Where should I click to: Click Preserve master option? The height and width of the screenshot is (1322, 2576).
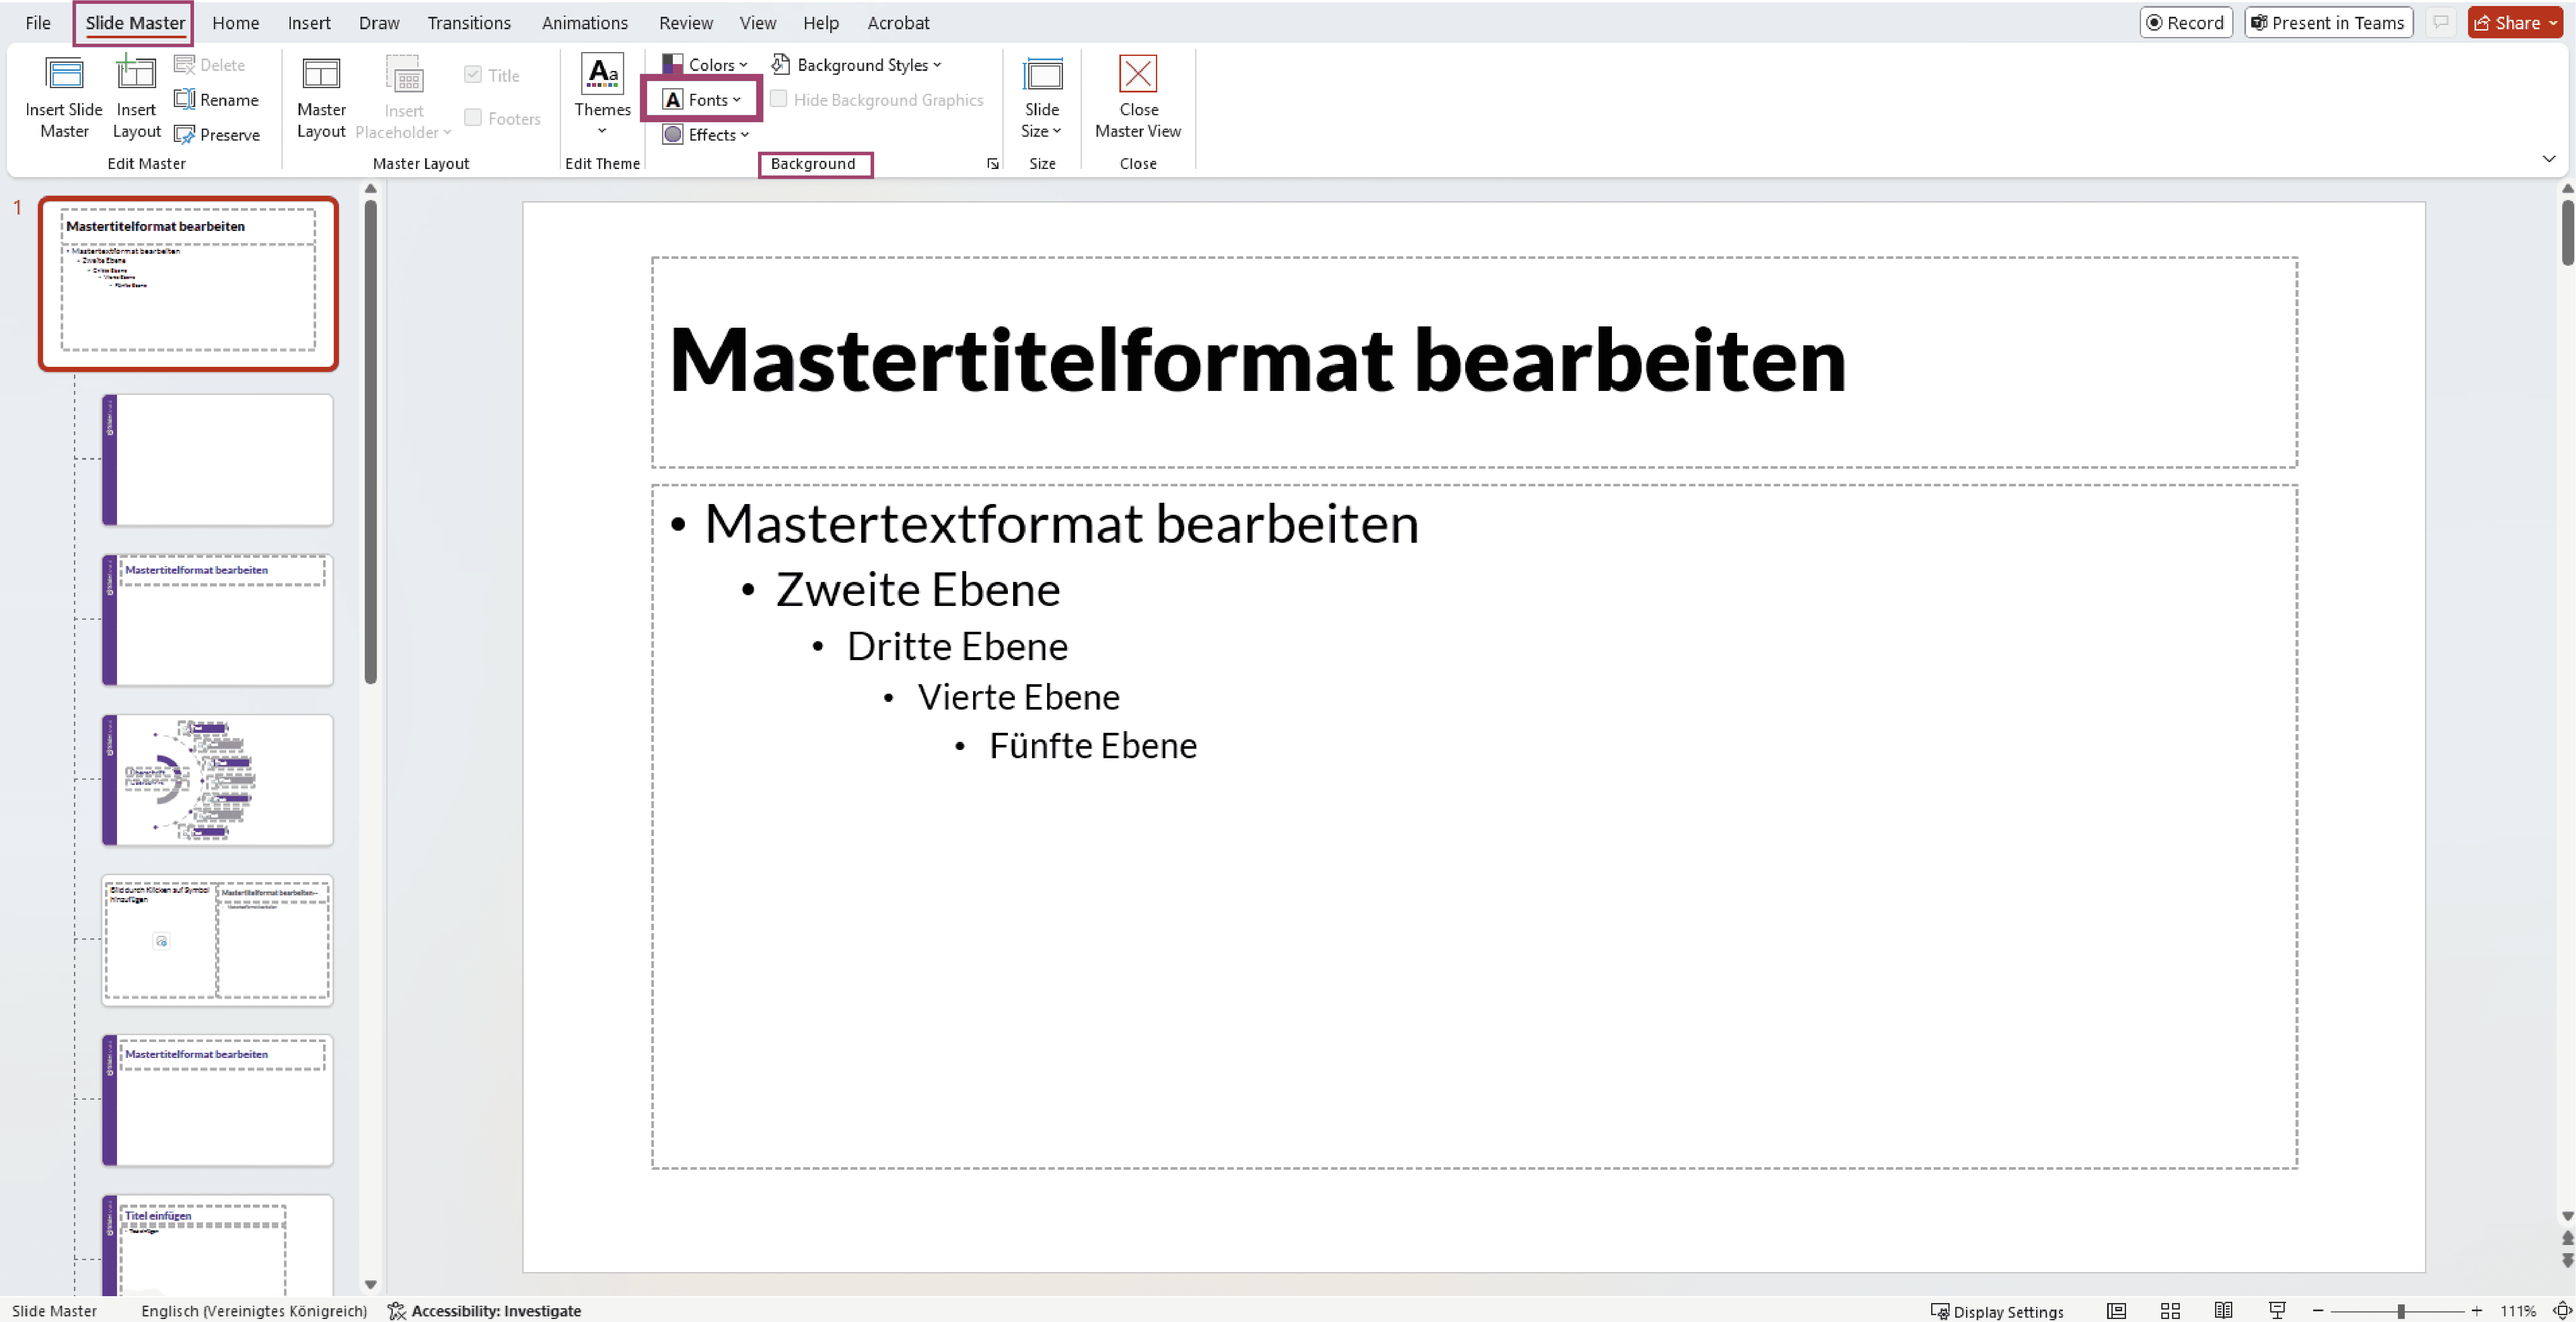[217, 135]
